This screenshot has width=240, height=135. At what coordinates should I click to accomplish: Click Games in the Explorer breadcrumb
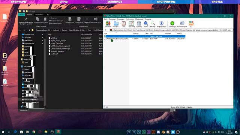pyautogui.click(x=64, y=30)
